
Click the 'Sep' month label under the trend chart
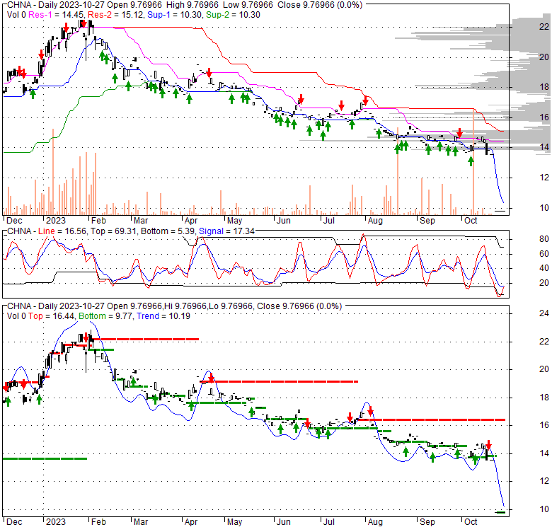click(x=427, y=522)
